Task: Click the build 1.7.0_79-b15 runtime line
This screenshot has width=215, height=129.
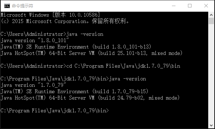Action: click(74, 91)
